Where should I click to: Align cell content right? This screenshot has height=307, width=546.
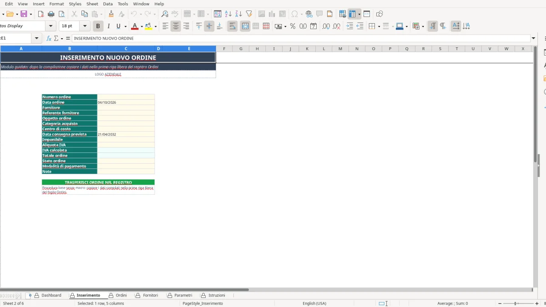click(x=186, y=26)
